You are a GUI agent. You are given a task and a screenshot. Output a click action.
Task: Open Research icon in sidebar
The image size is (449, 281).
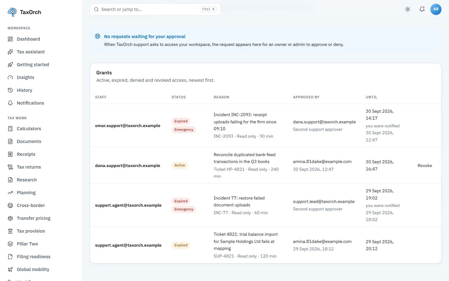[10, 180]
